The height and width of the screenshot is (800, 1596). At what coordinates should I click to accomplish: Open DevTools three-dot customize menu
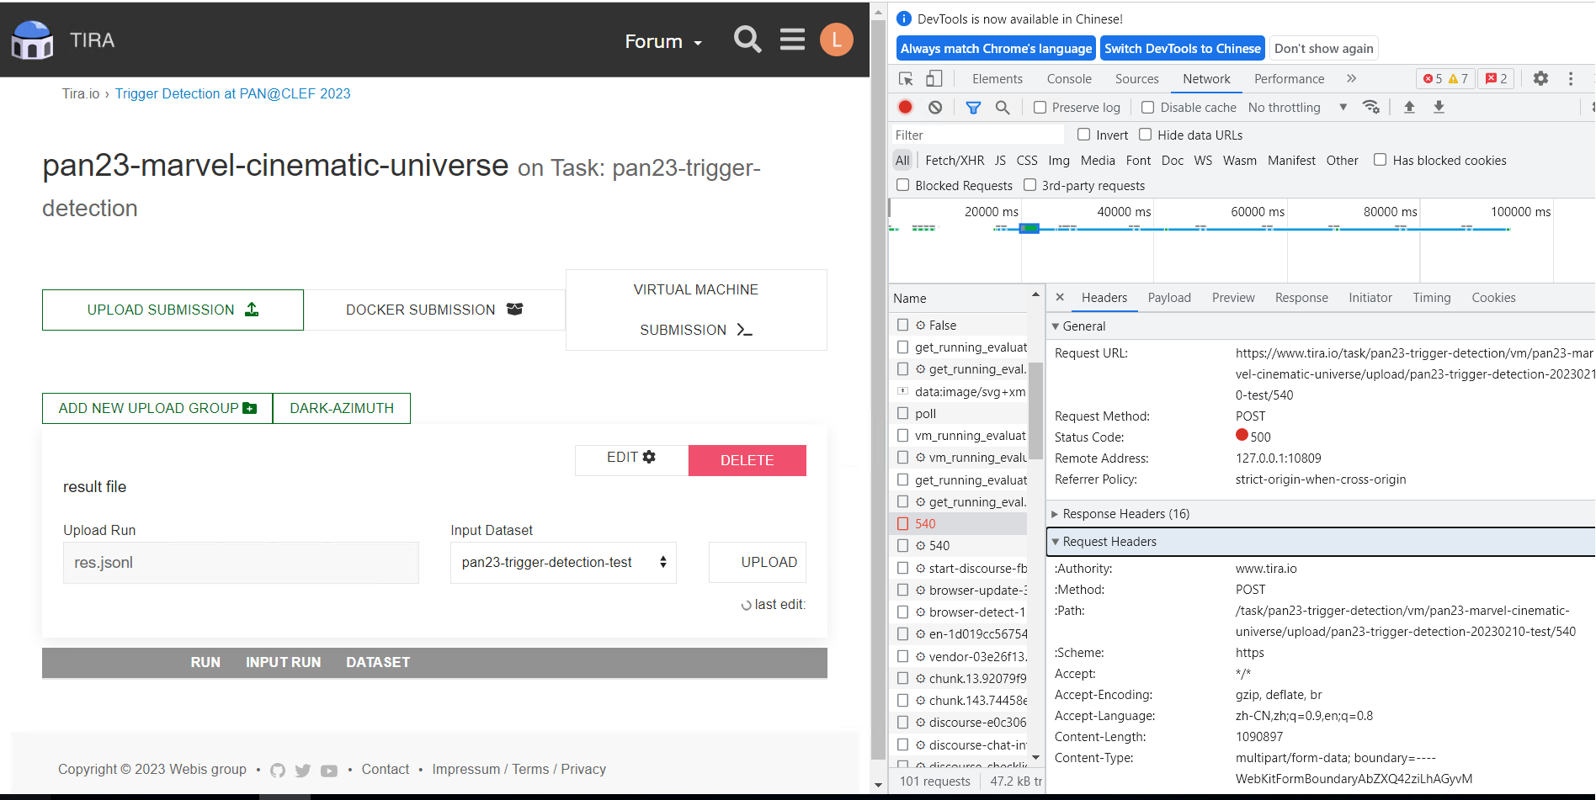[x=1570, y=78]
